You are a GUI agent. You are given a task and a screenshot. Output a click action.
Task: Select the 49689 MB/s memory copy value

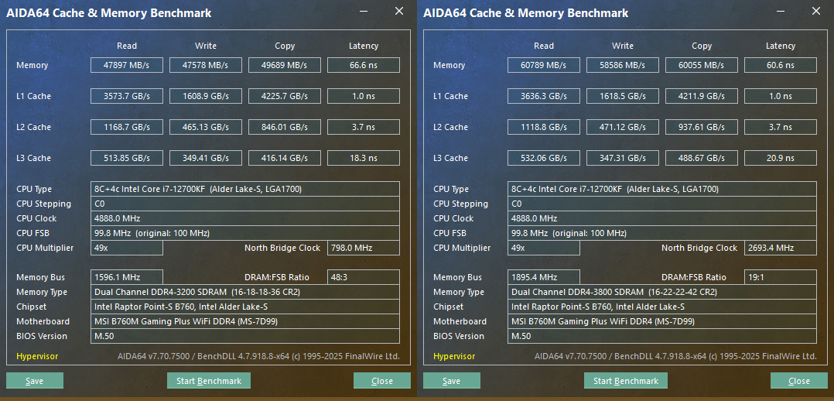pos(285,65)
